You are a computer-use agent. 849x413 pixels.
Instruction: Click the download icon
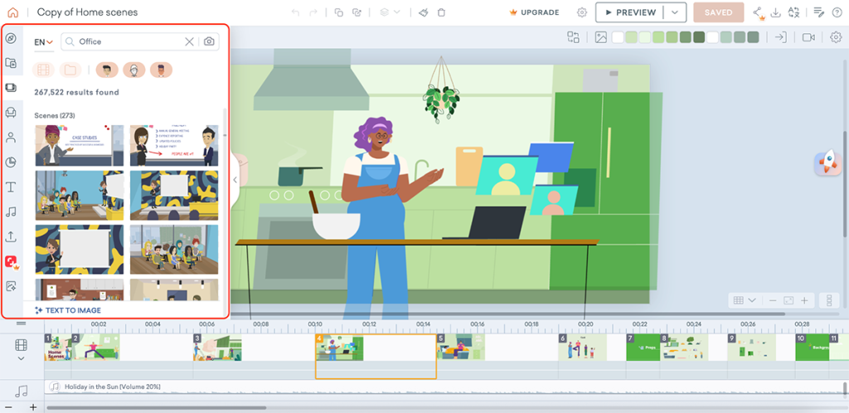(776, 12)
